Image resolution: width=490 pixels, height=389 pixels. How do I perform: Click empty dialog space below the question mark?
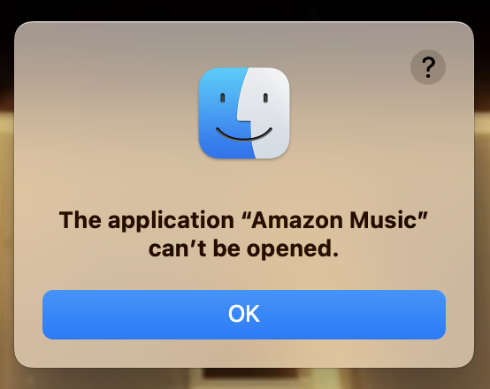point(428,131)
